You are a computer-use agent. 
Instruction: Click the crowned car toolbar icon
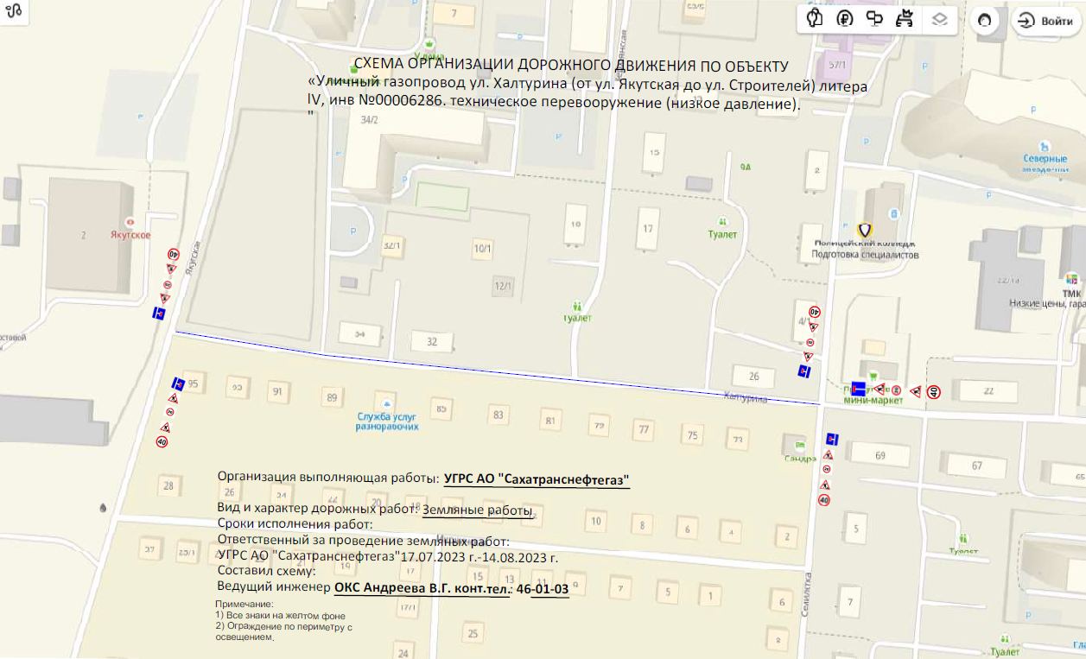905,19
